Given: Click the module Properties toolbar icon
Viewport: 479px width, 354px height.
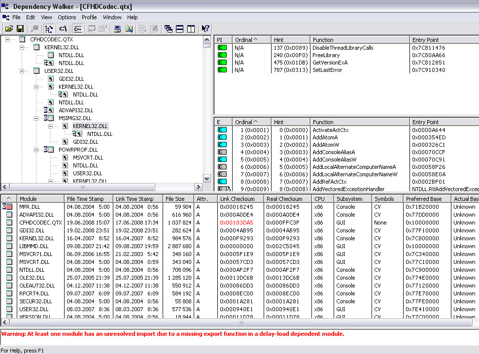Looking at the screenshot, I should 103,29.
